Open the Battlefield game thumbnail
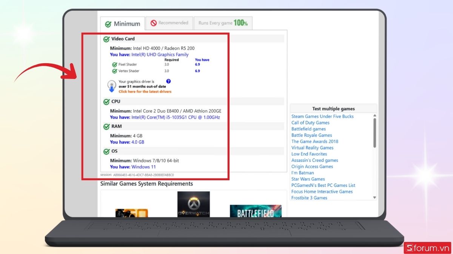 click(256, 211)
